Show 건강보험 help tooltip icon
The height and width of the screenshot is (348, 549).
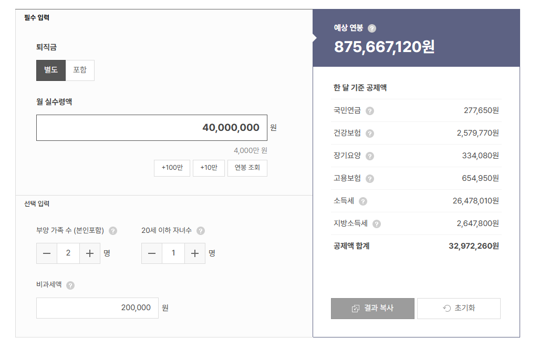click(370, 134)
